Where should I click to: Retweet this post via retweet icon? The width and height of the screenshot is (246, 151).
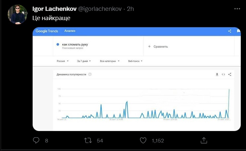pyautogui.click(x=88, y=140)
